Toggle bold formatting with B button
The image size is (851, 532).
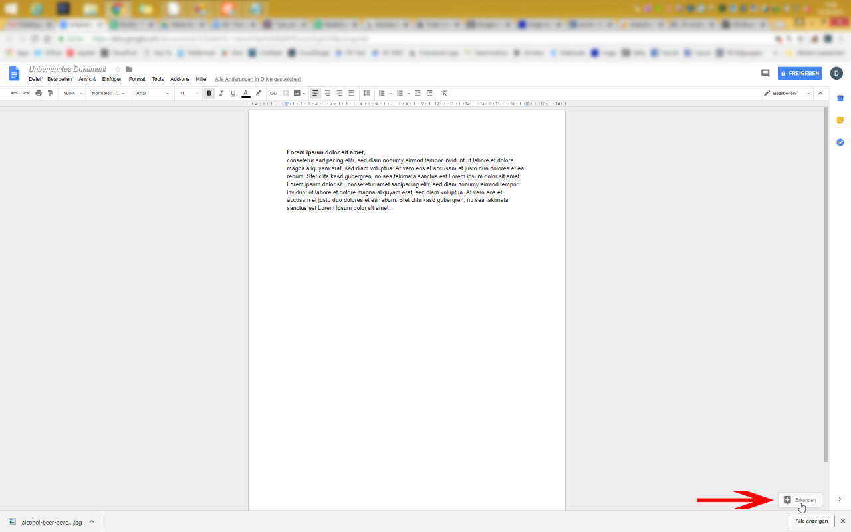tap(209, 93)
